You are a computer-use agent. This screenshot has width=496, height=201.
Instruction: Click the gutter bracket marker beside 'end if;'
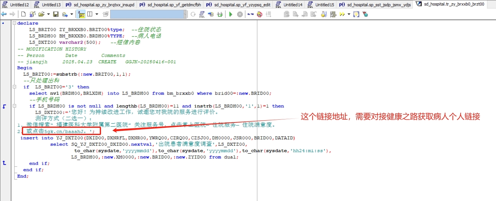click(4, 163)
